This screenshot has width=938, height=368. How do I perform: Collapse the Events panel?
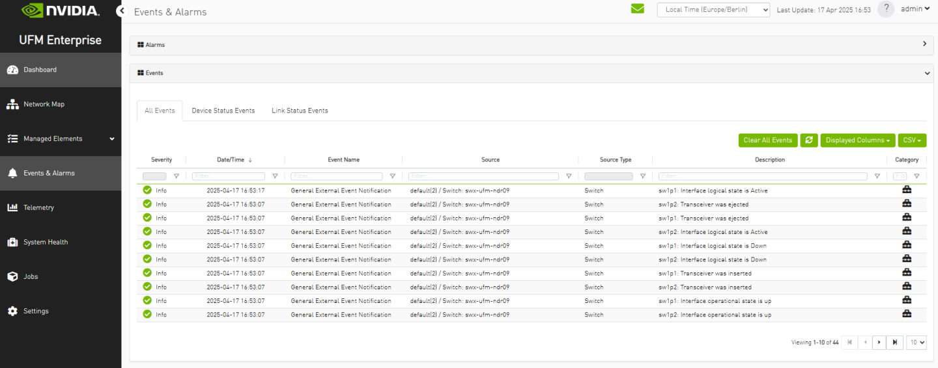927,73
